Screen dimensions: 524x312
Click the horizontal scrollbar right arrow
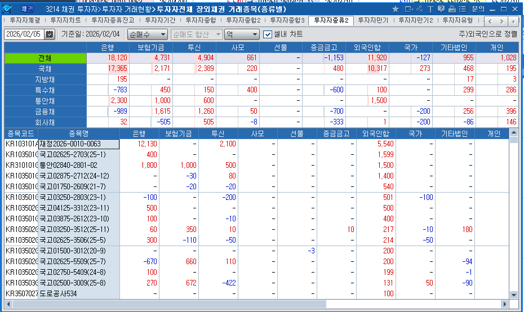click(505, 304)
